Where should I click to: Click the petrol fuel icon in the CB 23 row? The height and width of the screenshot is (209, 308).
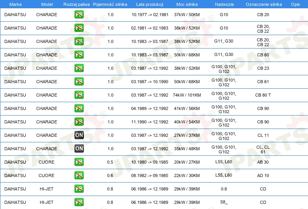coord(79,68)
